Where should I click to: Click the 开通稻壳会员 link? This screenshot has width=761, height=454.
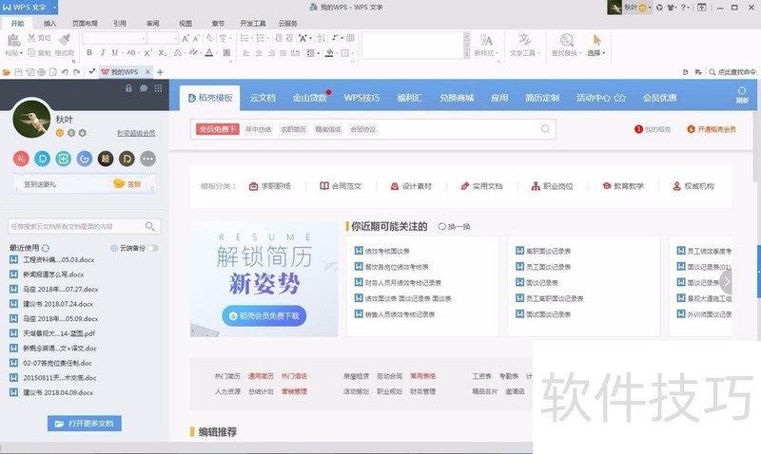point(712,129)
